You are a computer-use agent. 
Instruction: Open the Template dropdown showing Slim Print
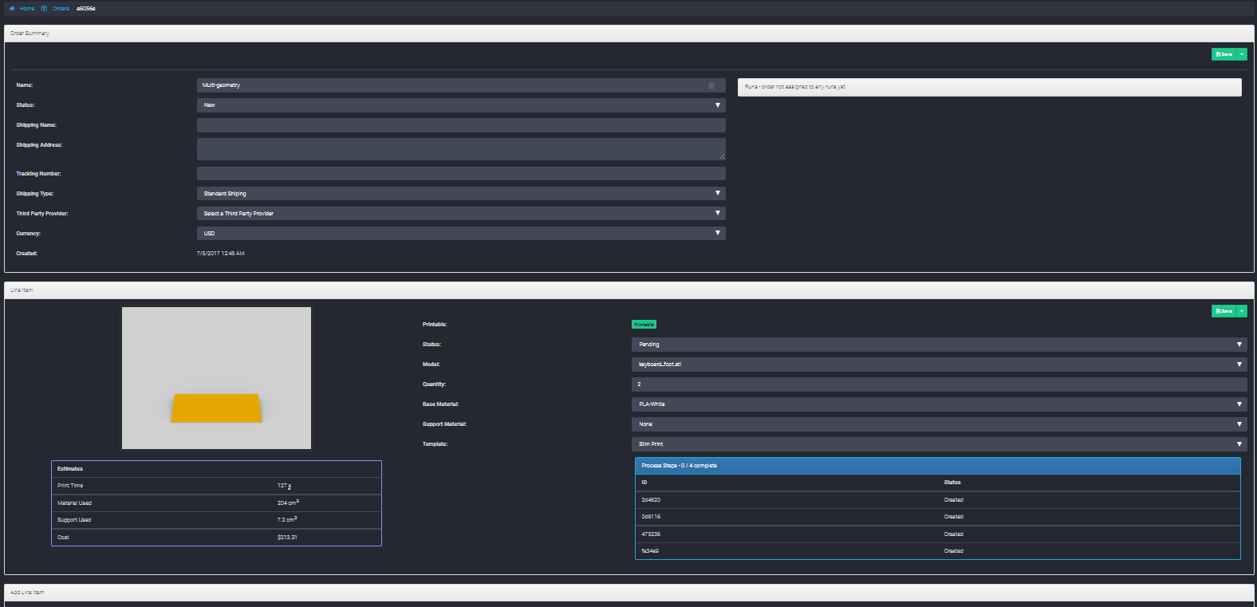click(x=939, y=444)
